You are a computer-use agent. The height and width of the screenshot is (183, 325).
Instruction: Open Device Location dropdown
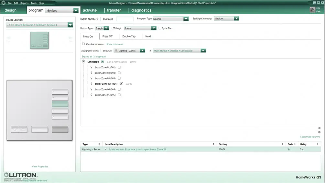click(x=70, y=25)
